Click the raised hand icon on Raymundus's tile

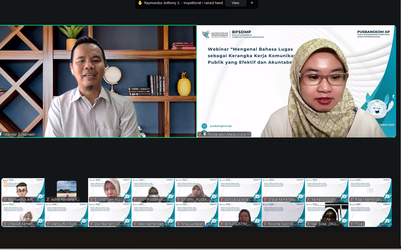coord(6,183)
